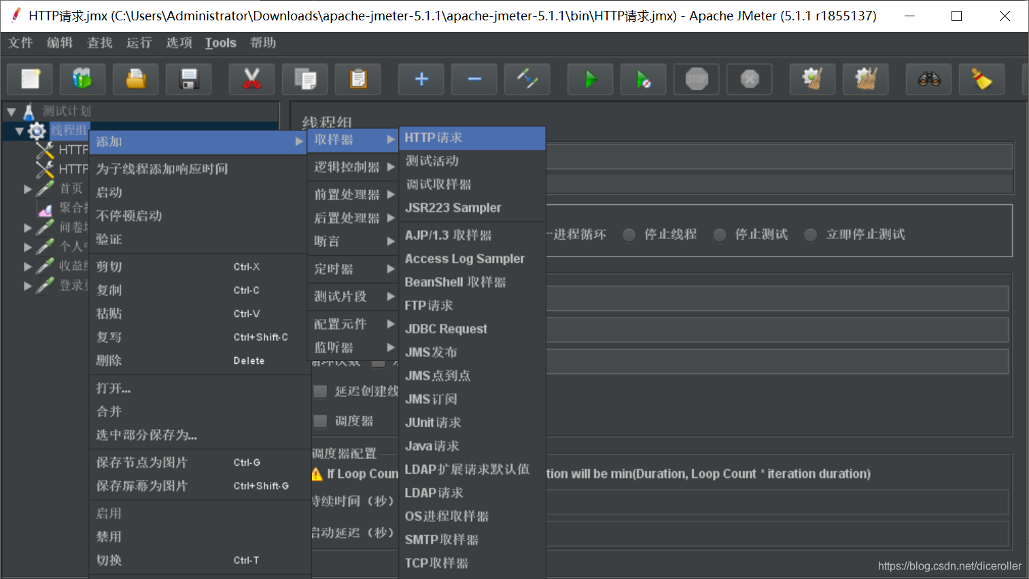The image size is (1029, 579).
Task: Collapse the 线程组 tree node arrow
Action: click(20, 130)
